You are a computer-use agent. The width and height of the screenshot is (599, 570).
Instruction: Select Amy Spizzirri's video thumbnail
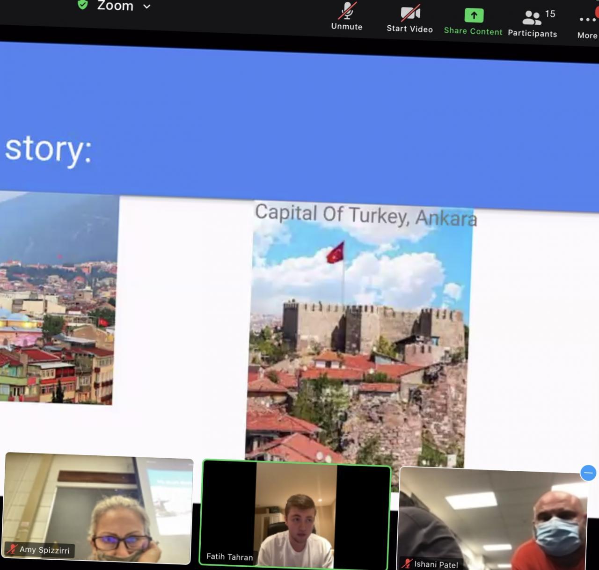point(98,508)
